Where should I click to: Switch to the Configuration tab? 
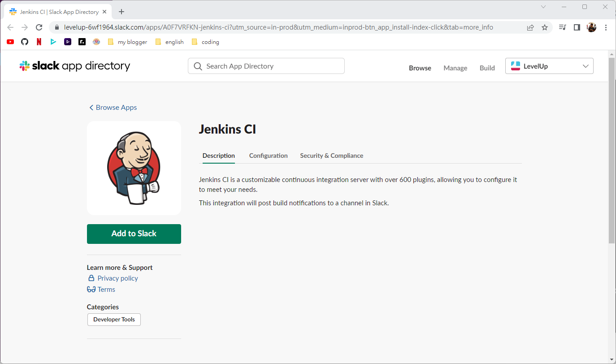pyautogui.click(x=269, y=156)
